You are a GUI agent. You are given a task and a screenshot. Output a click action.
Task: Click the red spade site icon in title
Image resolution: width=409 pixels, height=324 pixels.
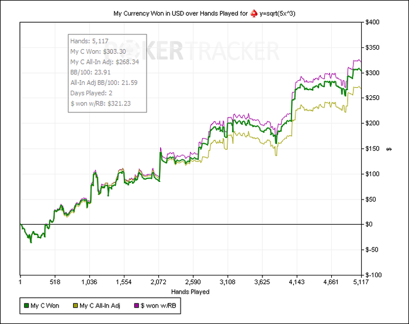tap(254, 13)
